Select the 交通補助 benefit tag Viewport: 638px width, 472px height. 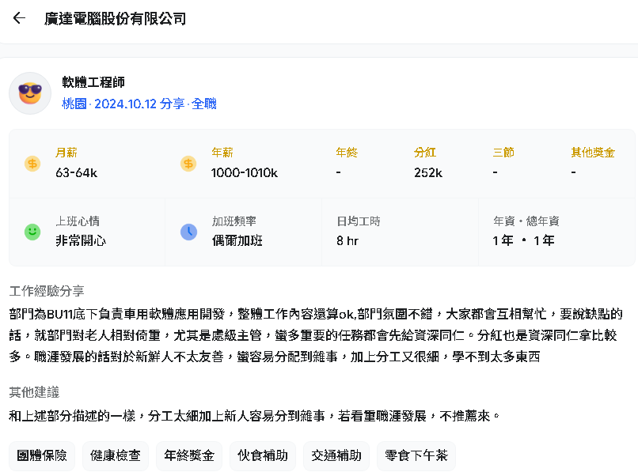[336, 455]
